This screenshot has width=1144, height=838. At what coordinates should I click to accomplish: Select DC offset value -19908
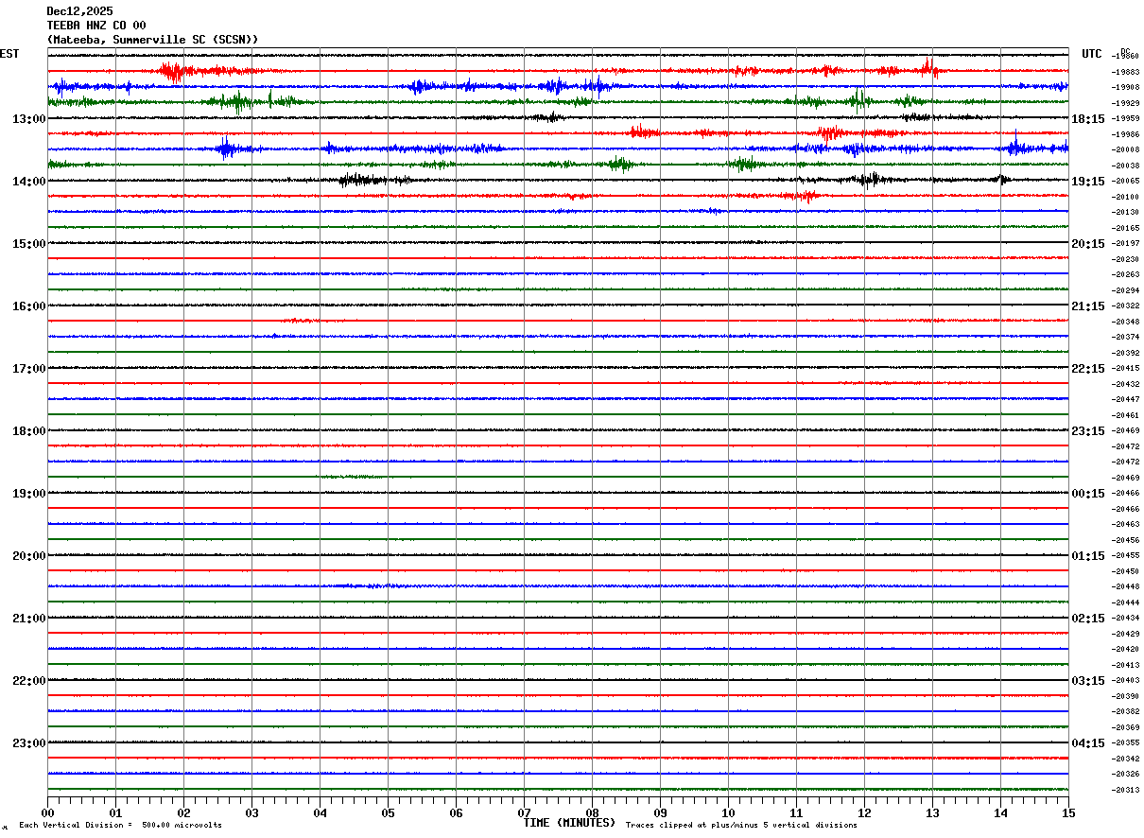click(x=1126, y=87)
